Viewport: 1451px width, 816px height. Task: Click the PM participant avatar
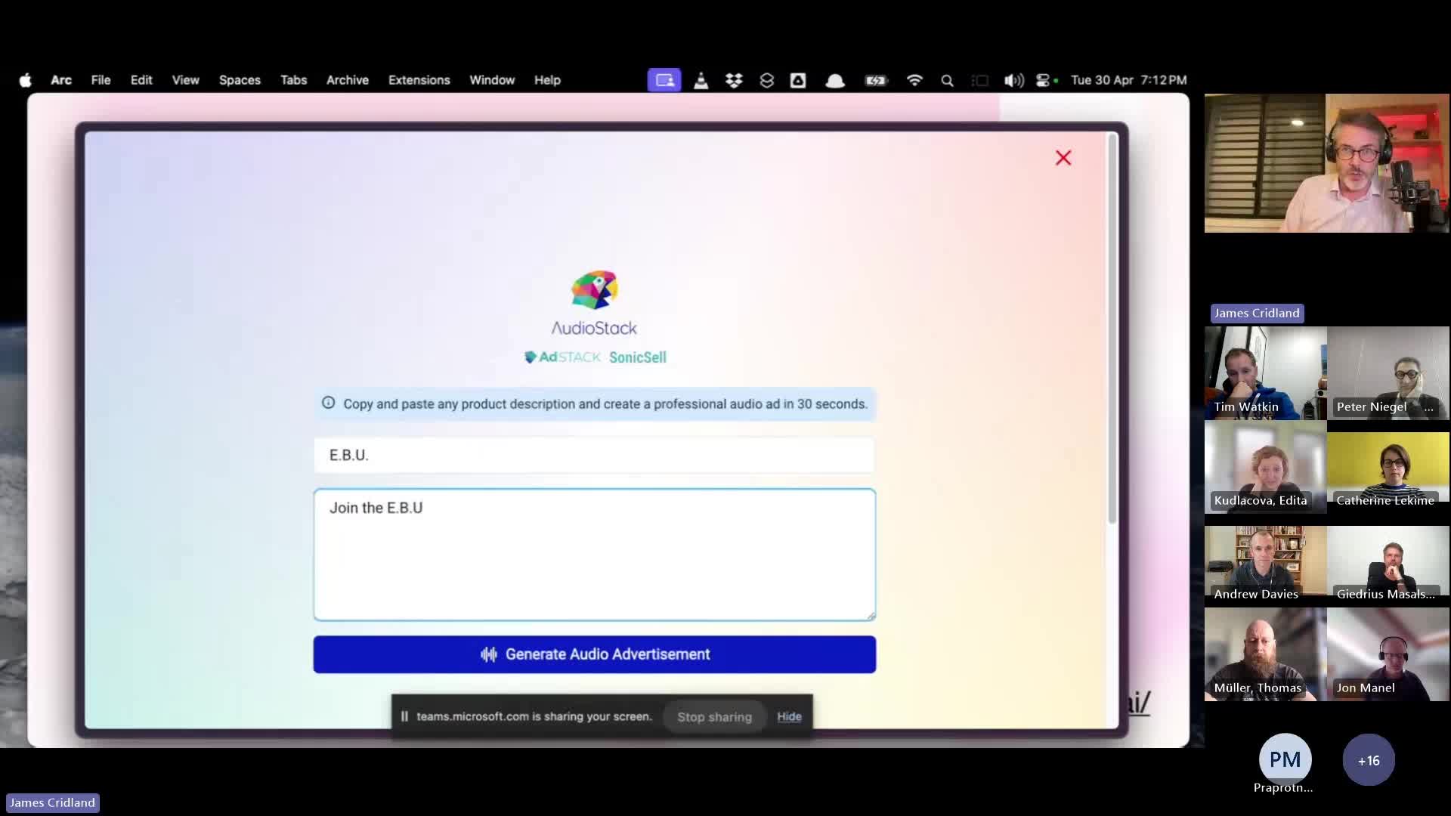(1285, 759)
